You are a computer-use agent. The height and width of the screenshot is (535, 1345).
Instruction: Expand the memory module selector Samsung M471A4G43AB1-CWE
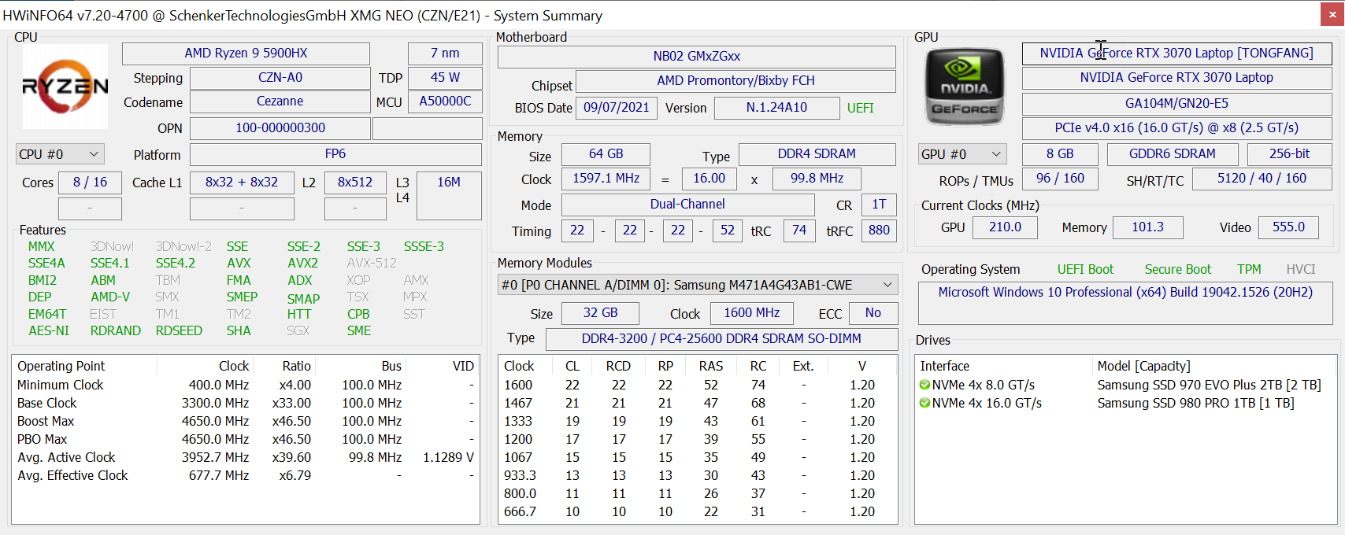click(698, 285)
